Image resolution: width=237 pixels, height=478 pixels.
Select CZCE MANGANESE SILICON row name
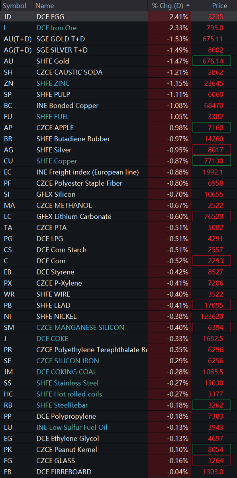click(x=80, y=327)
